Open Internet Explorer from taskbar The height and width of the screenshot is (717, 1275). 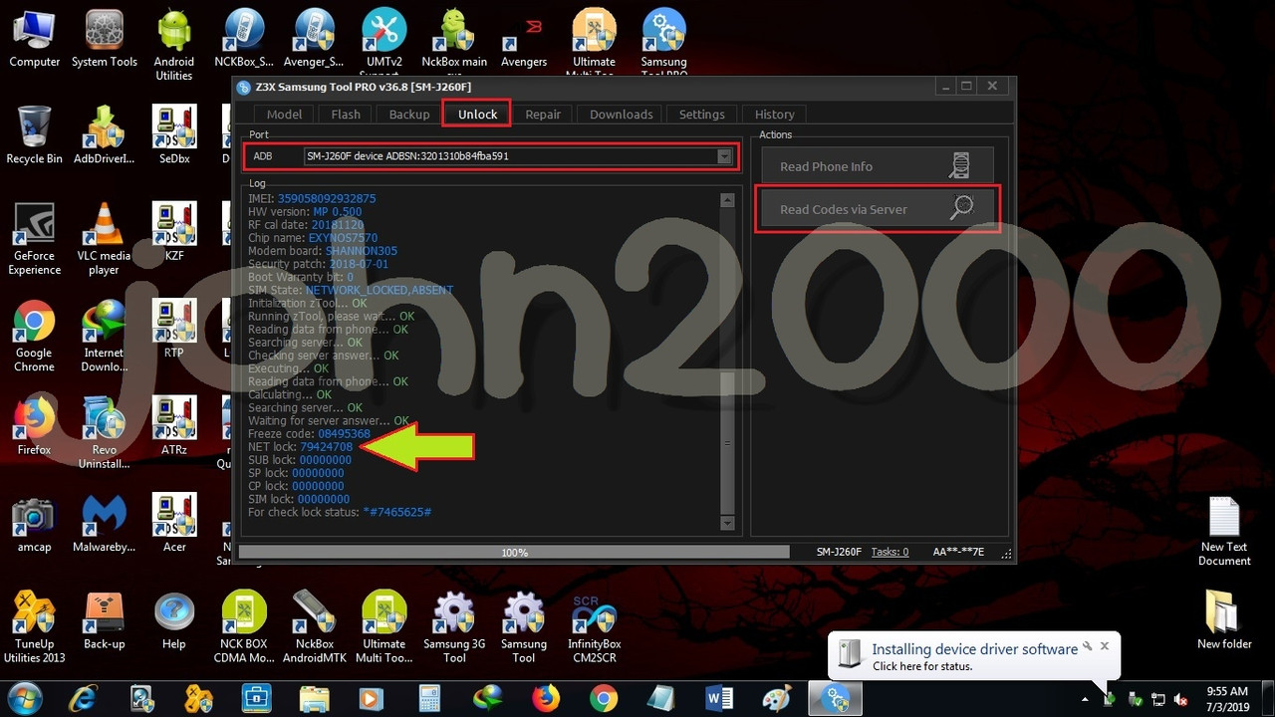pyautogui.click(x=84, y=699)
